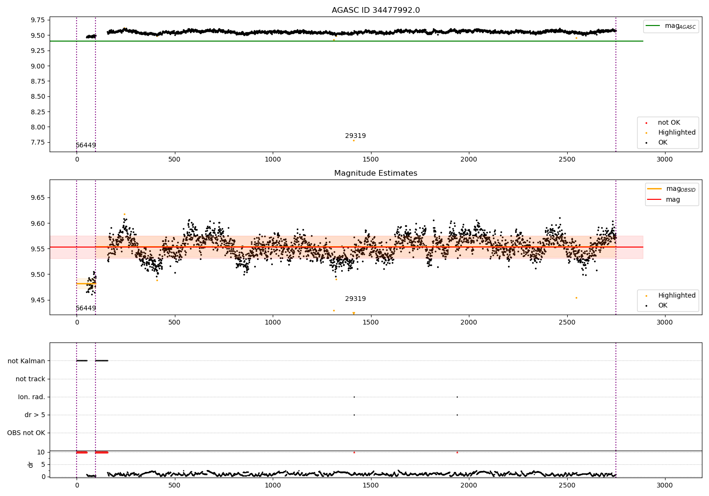This screenshot has height=496, width=709.
Task: Click the '7.75' y-axis tick label
Action: coord(37,142)
